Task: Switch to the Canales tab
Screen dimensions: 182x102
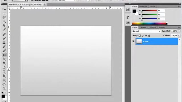Action: pyautogui.click(x=143, y=27)
